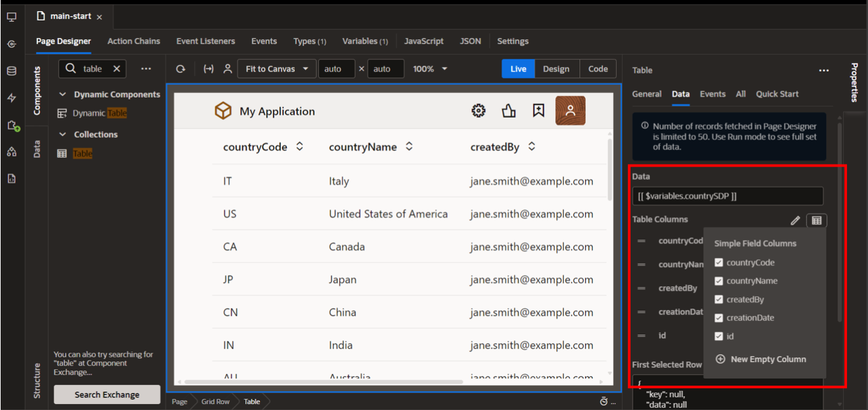Open the Events tab in the Table properties

coord(713,94)
